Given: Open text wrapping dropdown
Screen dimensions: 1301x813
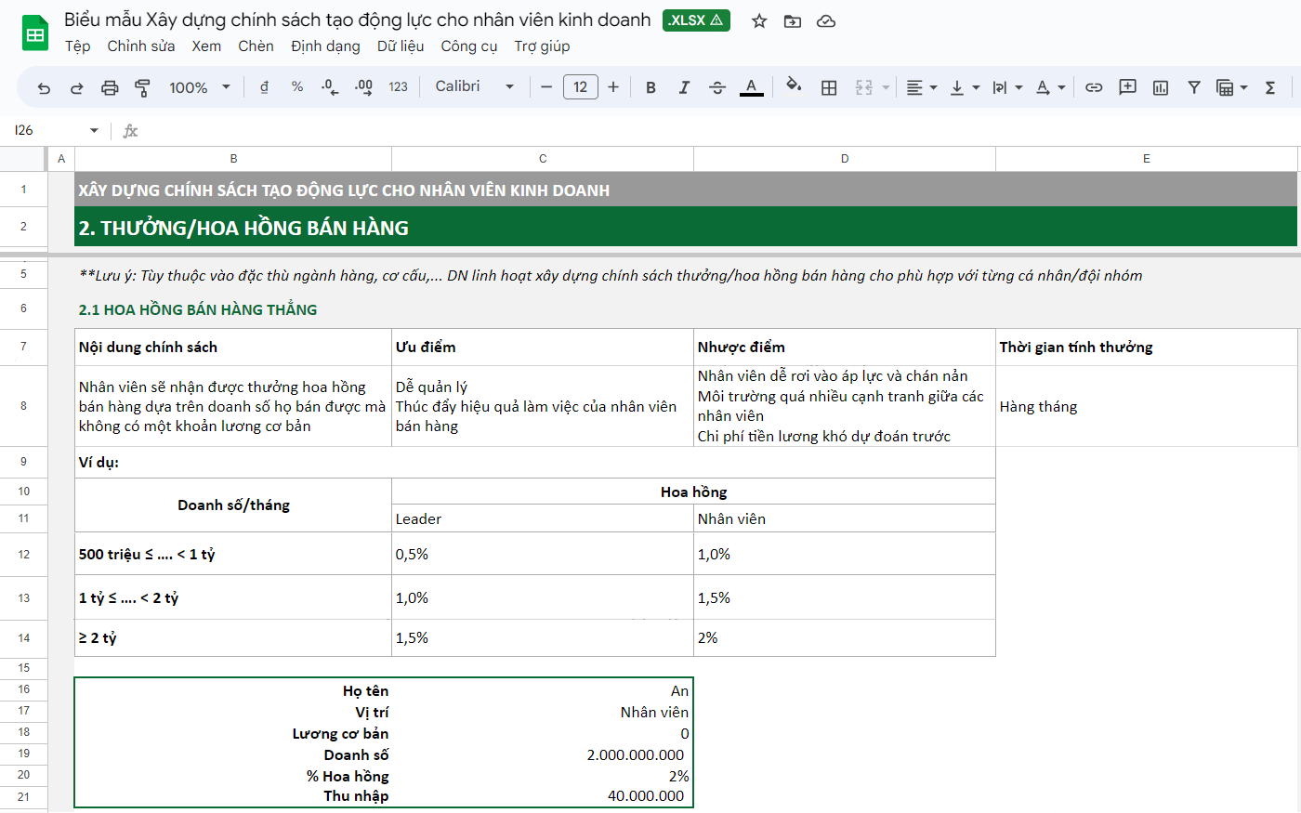Looking at the screenshot, I should (1007, 87).
